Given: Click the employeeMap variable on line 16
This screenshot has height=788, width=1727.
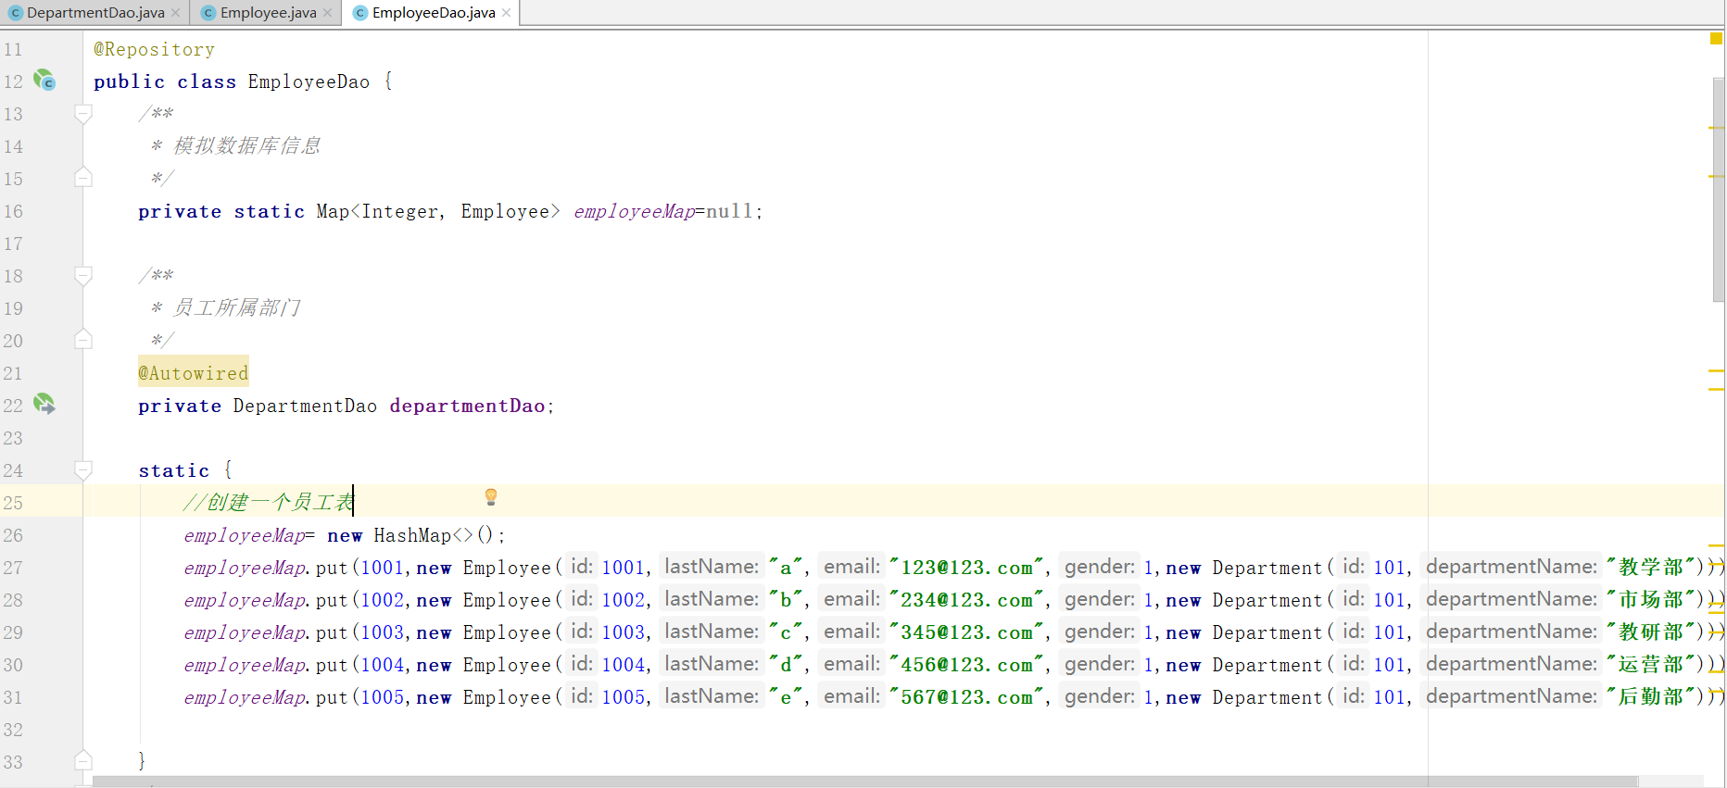Looking at the screenshot, I should coord(635,211).
